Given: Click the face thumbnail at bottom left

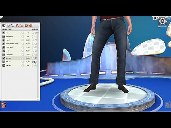Looking at the screenshot, I should (4, 105).
